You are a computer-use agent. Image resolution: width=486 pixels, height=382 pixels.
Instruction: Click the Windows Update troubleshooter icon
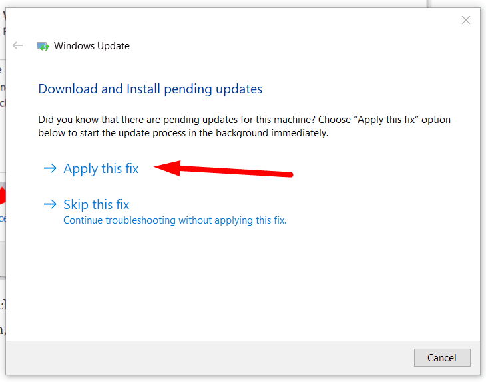click(43, 46)
